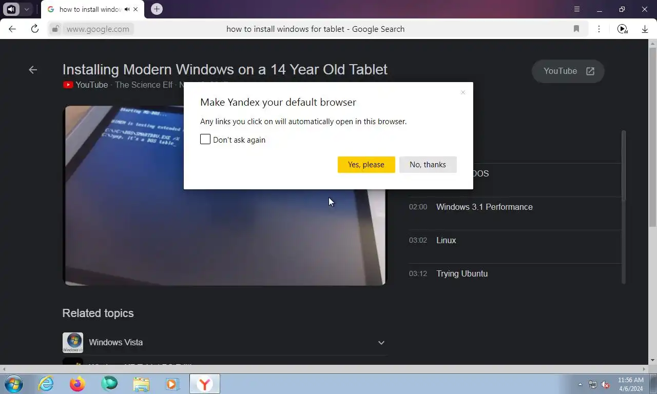The width and height of the screenshot is (657, 394).
Task: Tick the "Don't ask again" checkbox
Action: click(205, 140)
